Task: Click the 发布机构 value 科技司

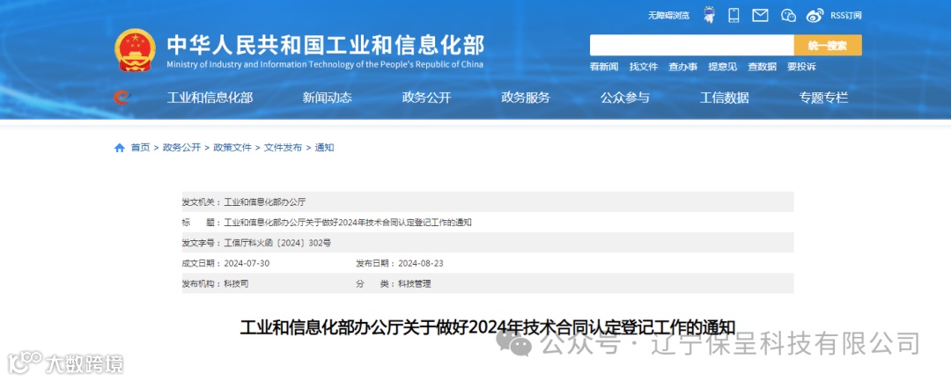Action: [x=236, y=284]
